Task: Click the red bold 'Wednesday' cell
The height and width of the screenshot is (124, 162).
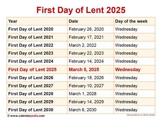Action: point(128,70)
